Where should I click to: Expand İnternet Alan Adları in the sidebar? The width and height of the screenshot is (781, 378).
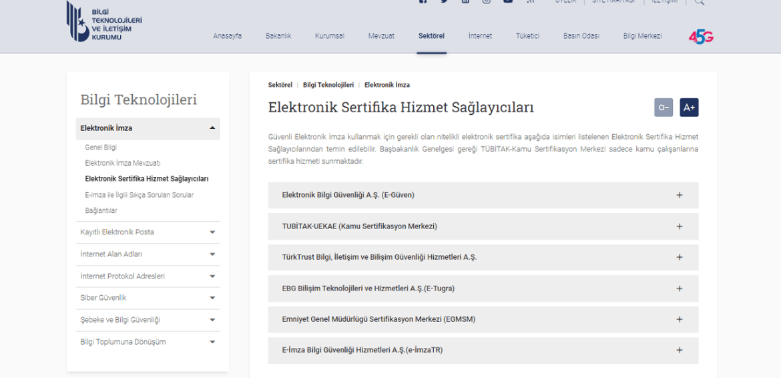click(x=212, y=254)
